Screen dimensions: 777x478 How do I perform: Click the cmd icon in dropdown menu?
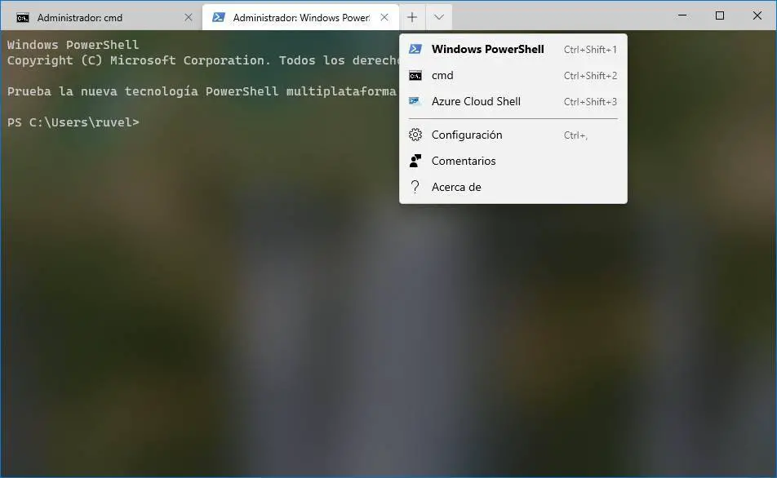(x=415, y=75)
